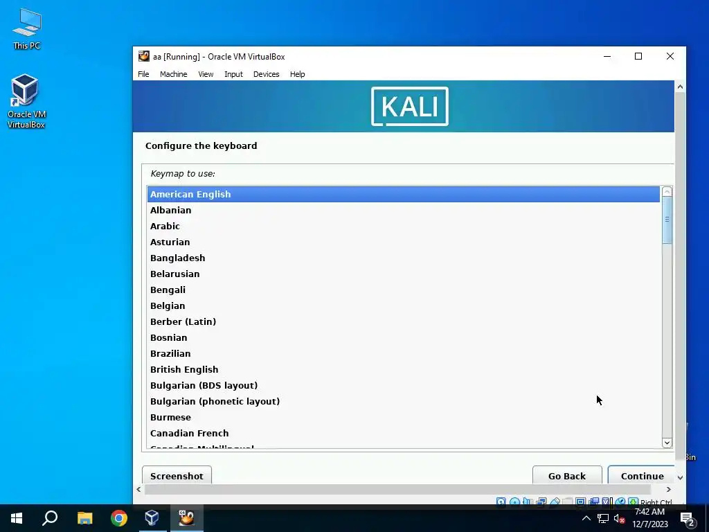Click the keymap list scrollbar thumb
The height and width of the screenshot is (532, 709).
[x=667, y=220]
